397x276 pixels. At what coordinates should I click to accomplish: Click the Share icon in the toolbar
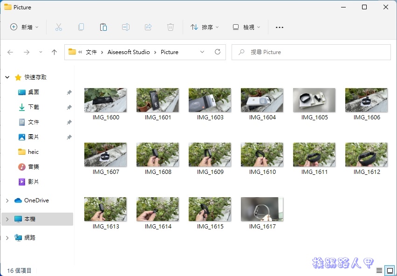coord(148,27)
